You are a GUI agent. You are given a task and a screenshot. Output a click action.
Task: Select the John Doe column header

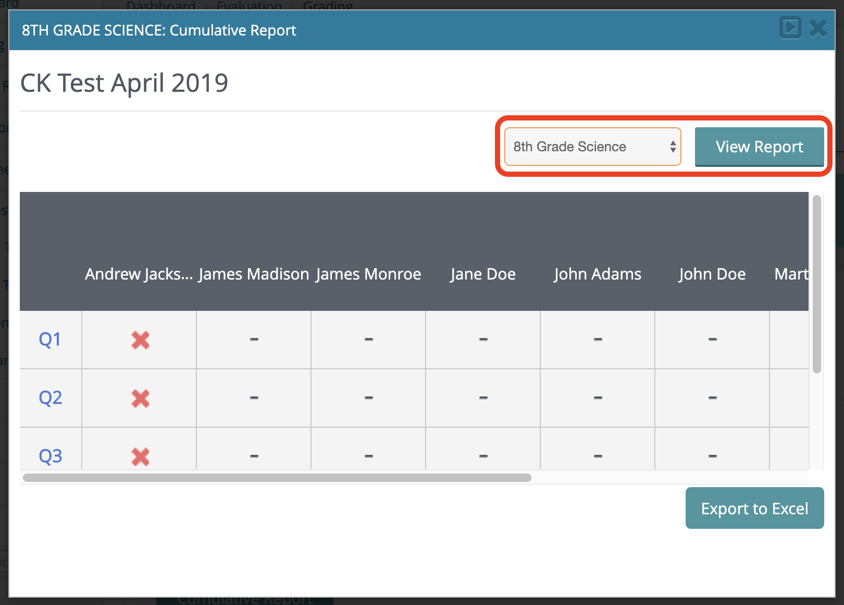point(712,274)
